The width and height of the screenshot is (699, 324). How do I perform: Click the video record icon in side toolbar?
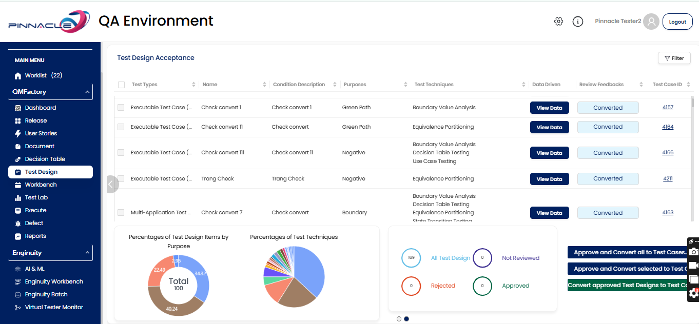pos(693,266)
